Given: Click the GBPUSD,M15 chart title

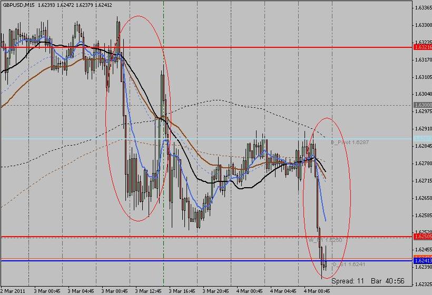Looking at the screenshot, I should pos(19,5).
